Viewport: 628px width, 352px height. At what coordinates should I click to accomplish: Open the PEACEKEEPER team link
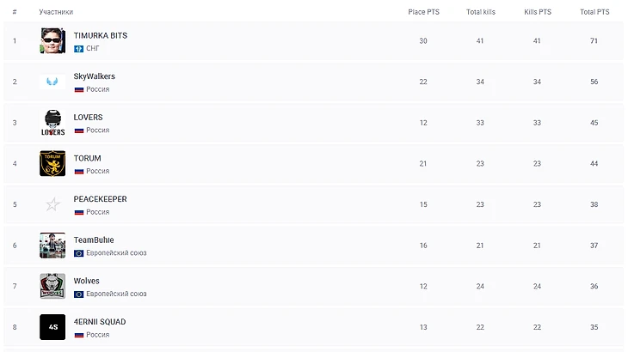click(x=100, y=199)
